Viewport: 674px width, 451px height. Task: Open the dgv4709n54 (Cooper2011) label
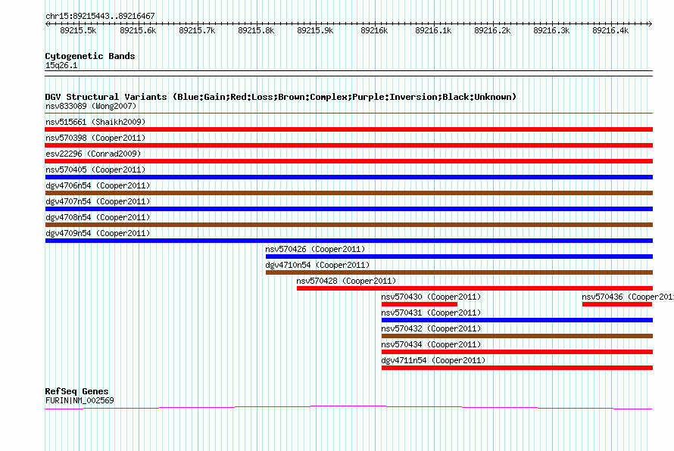pos(98,233)
